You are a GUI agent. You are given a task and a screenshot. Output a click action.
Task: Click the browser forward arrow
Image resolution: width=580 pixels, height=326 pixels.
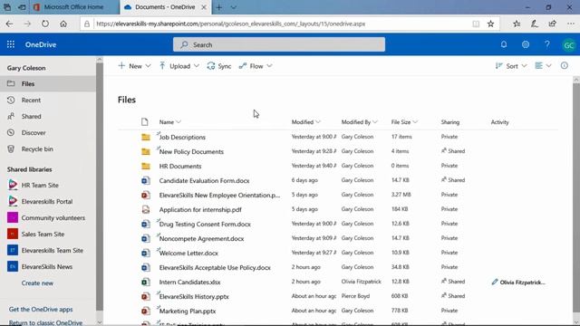pyautogui.click(x=27, y=24)
